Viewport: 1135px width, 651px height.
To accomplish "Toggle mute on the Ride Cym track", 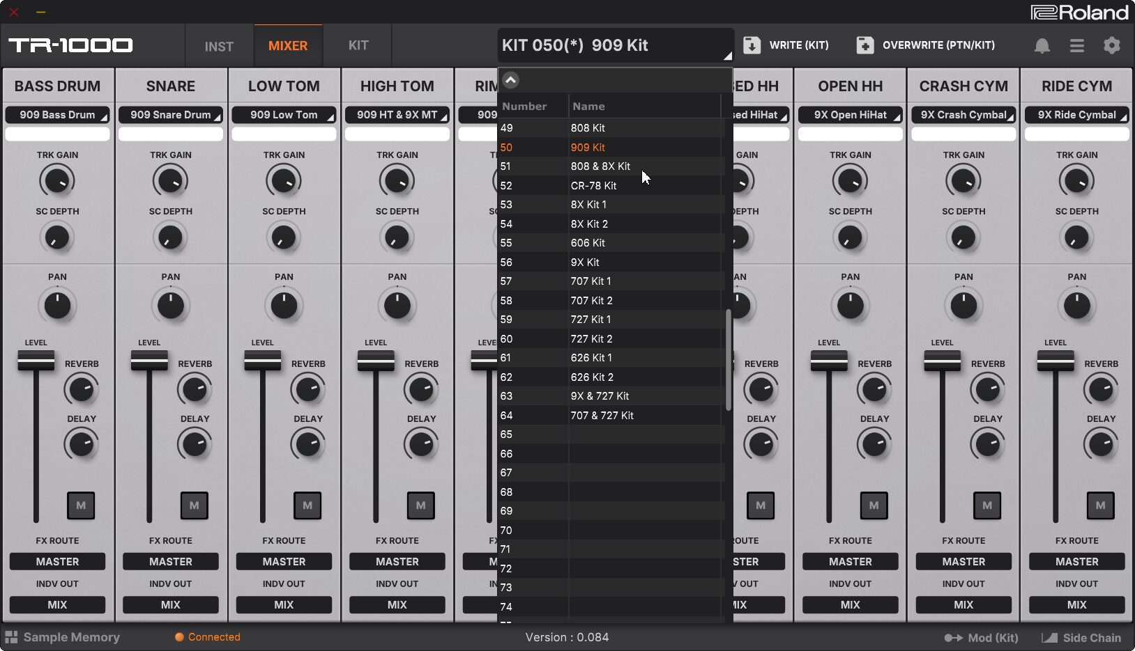I will click(x=1100, y=505).
